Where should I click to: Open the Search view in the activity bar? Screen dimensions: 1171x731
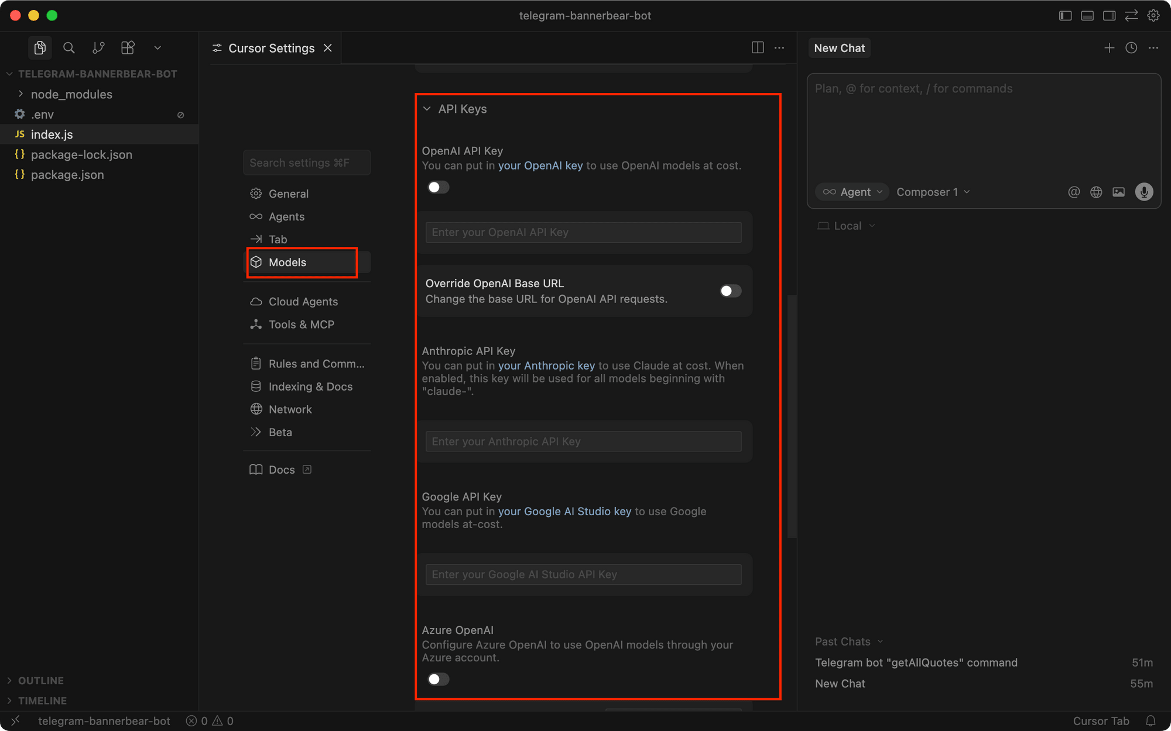69,47
